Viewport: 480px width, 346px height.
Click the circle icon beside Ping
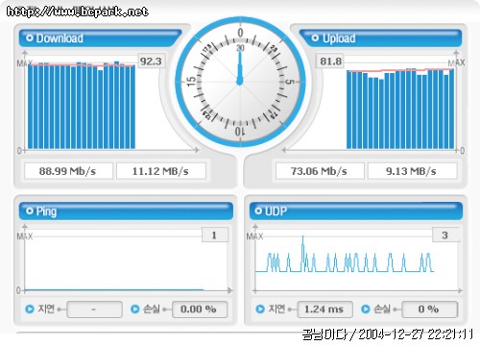(30, 210)
